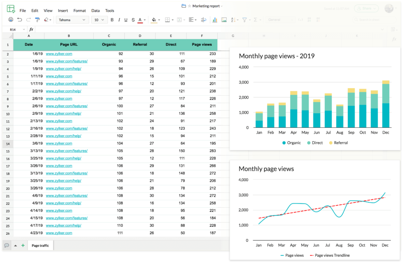
Task: Open the Insert menu
Action: [63, 11]
